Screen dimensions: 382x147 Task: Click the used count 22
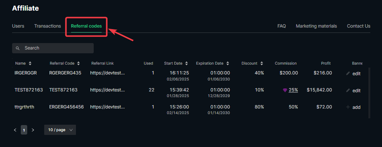152,90
